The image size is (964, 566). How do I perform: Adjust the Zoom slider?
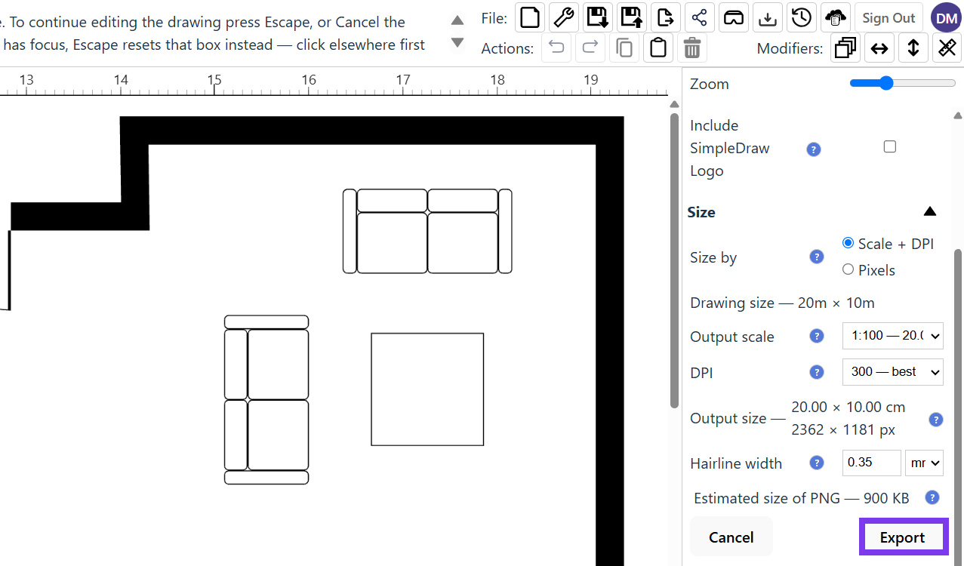[903, 83]
